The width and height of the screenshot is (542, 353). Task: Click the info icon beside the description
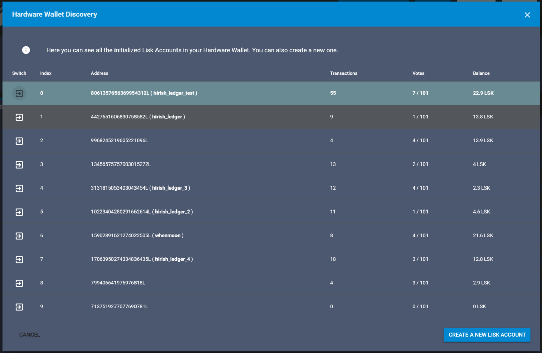click(26, 50)
